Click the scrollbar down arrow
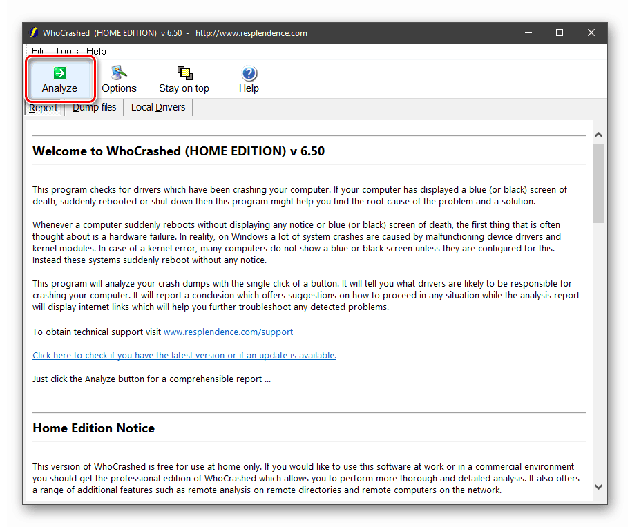The height and width of the screenshot is (527, 630). [x=598, y=486]
